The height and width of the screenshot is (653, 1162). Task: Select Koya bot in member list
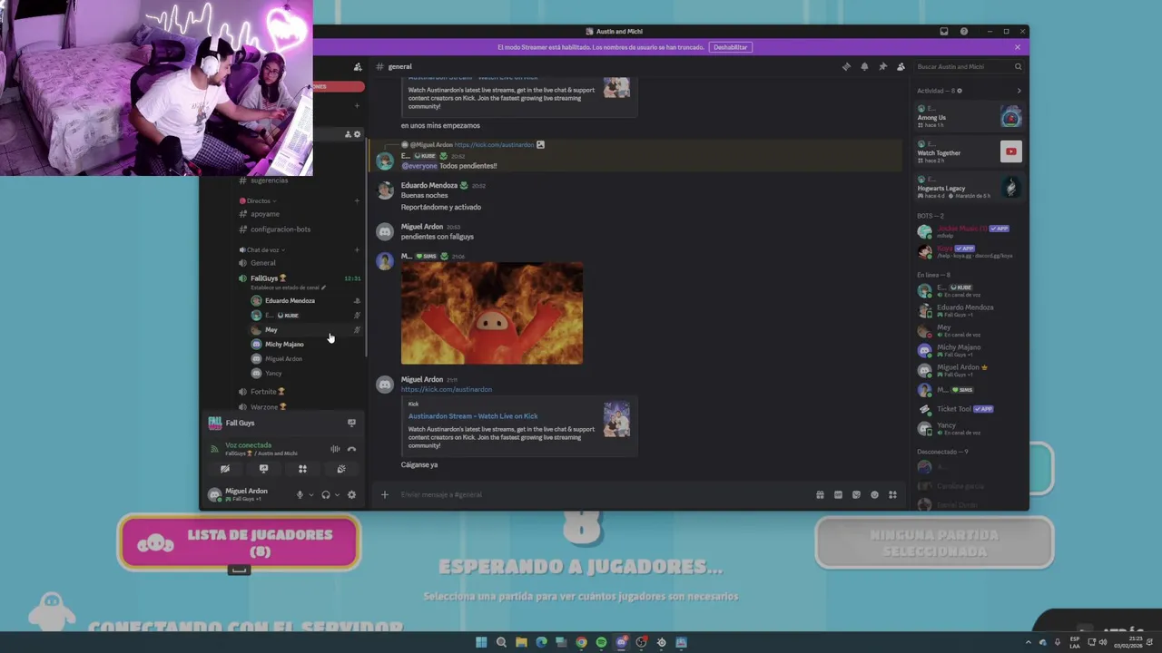coord(970,251)
